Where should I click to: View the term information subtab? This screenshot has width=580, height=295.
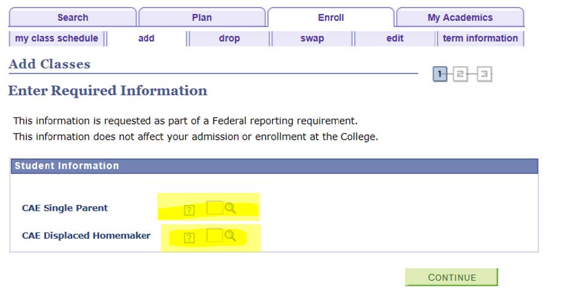tap(480, 38)
